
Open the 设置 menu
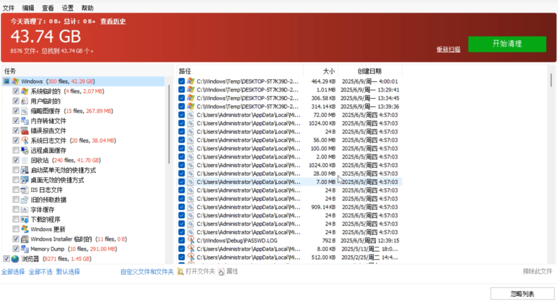tap(68, 8)
